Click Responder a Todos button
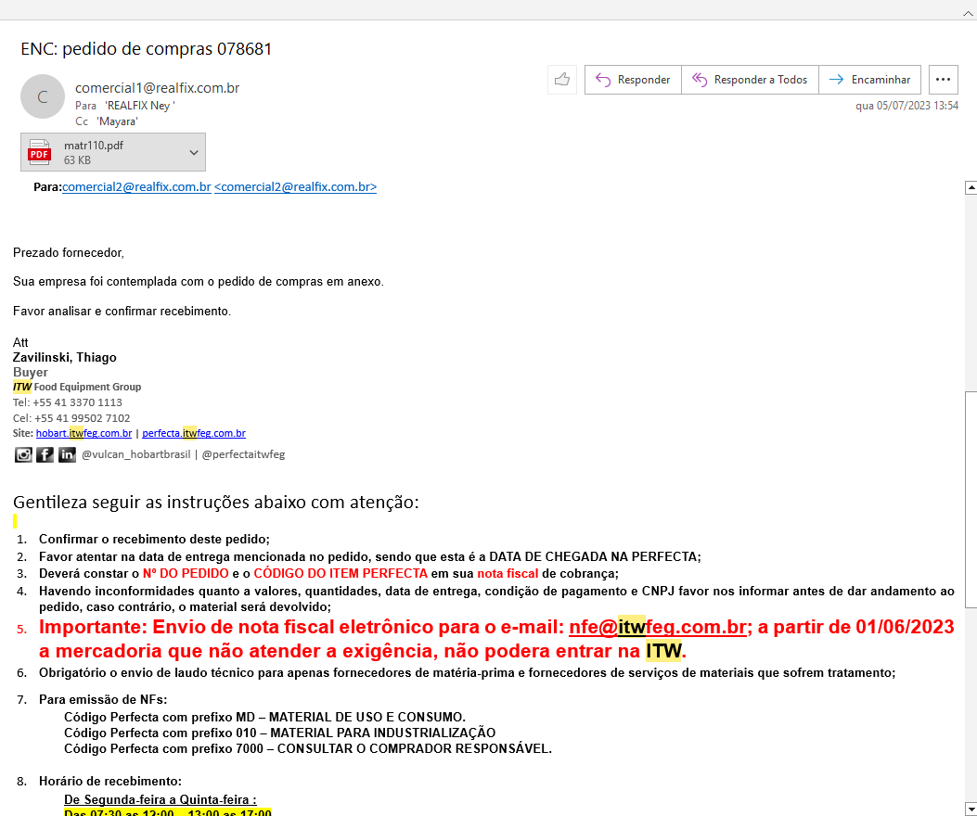This screenshot has height=816, width=977. (x=750, y=80)
